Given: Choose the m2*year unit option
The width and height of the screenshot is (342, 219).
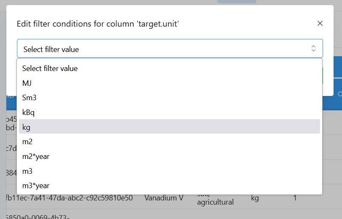Looking at the screenshot, I should (x=169, y=156).
